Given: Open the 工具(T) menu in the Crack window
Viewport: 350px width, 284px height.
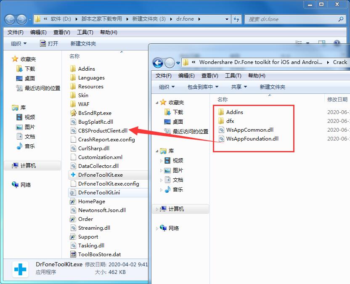Looking at the screenshot, I should pos(233,76).
